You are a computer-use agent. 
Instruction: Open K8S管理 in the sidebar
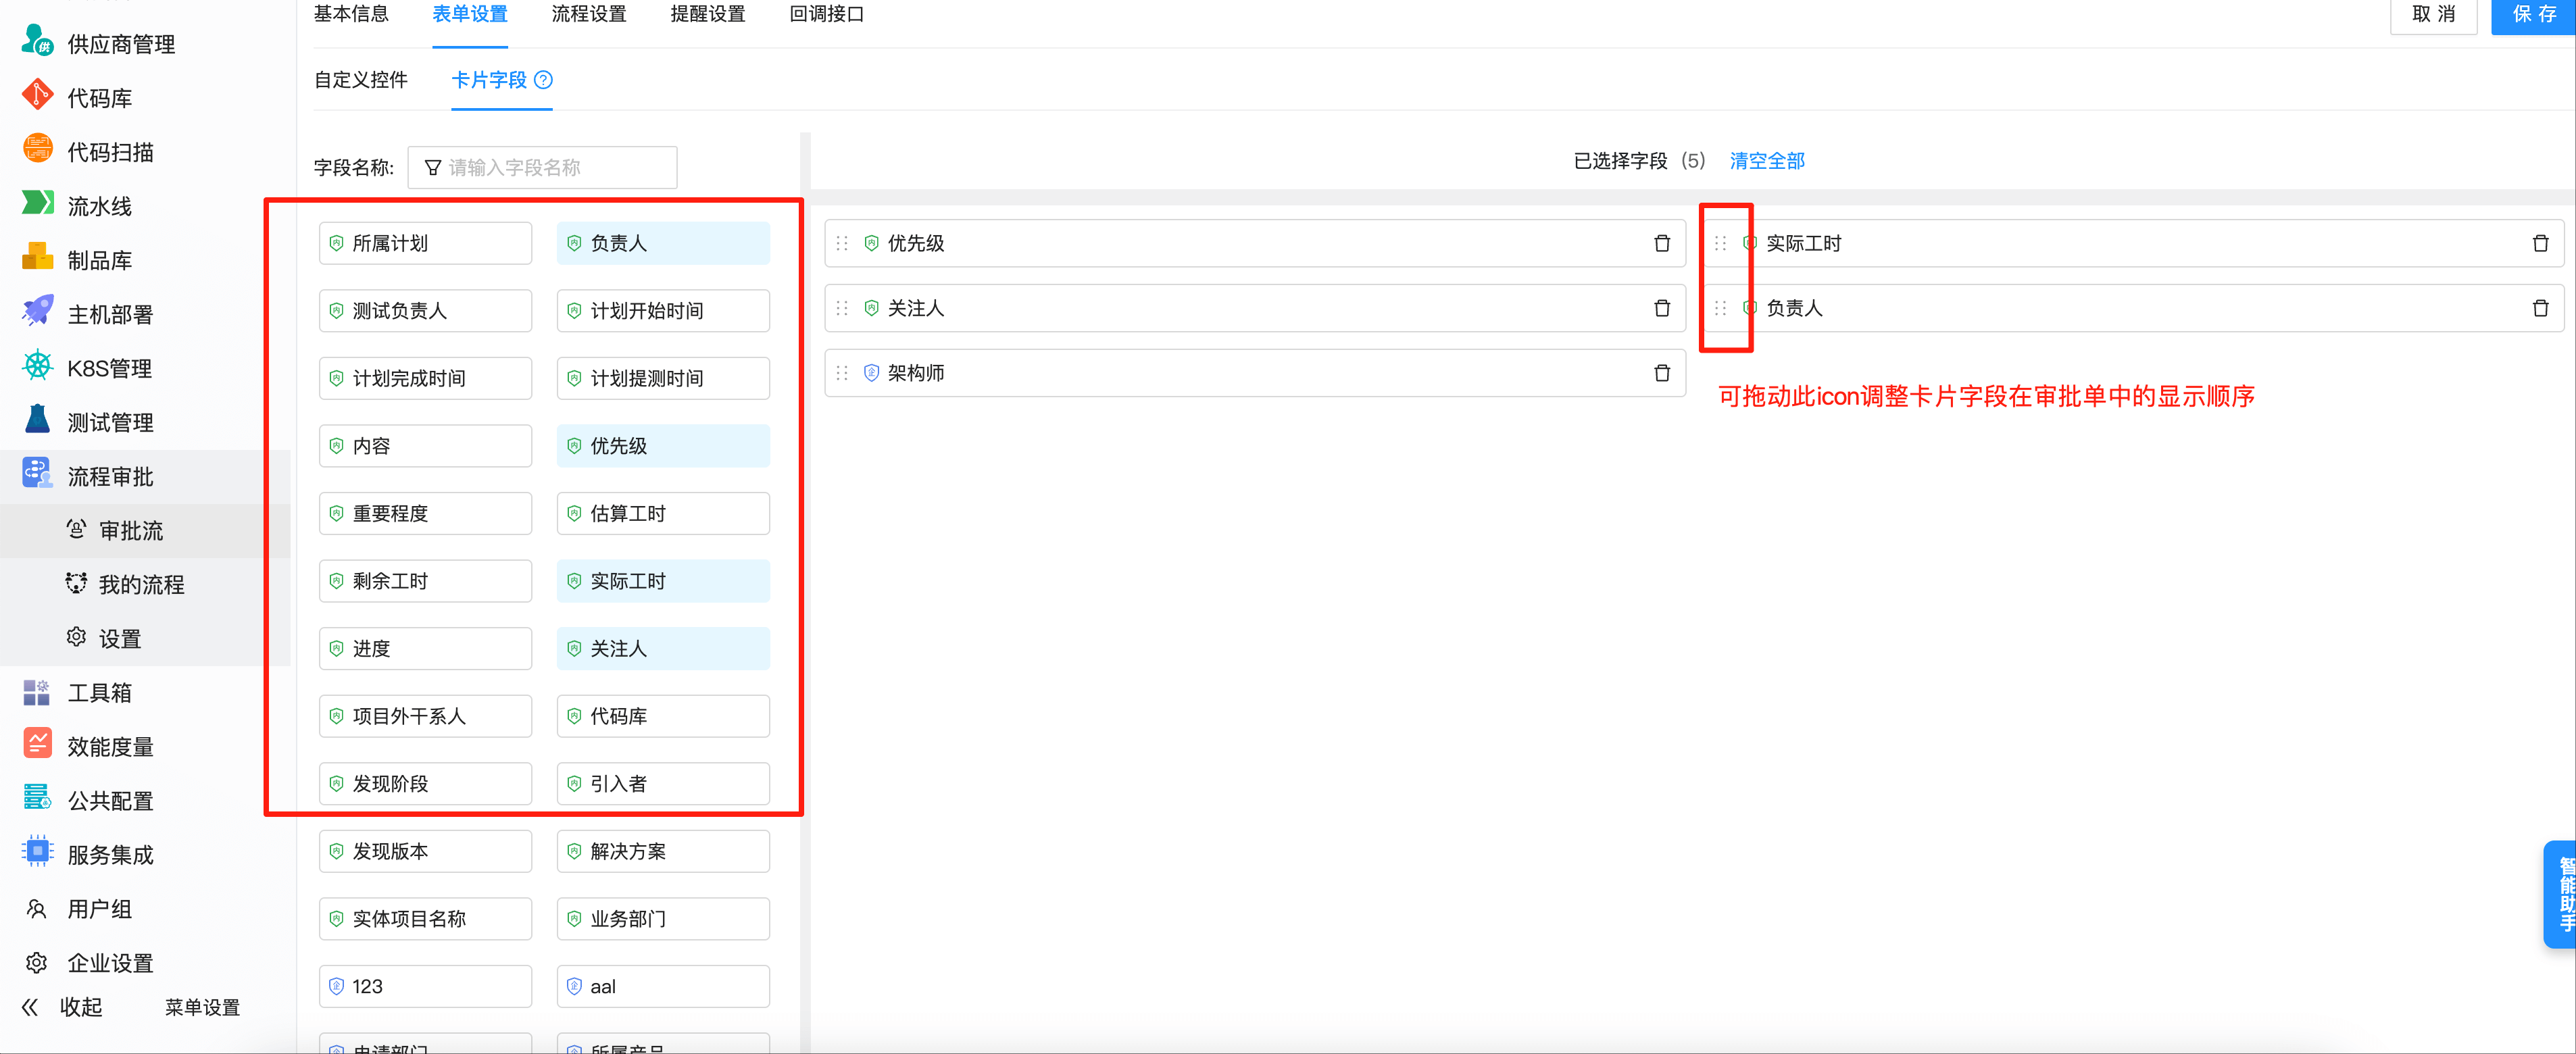click(109, 368)
